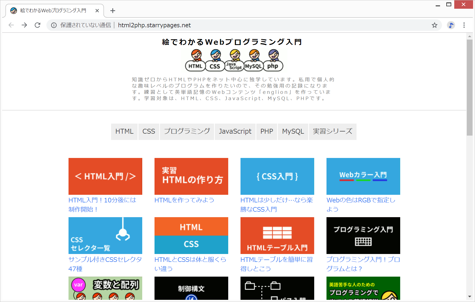The image size is (475, 302).
Task: Click the forward navigation arrow
Action: [x=24, y=25]
